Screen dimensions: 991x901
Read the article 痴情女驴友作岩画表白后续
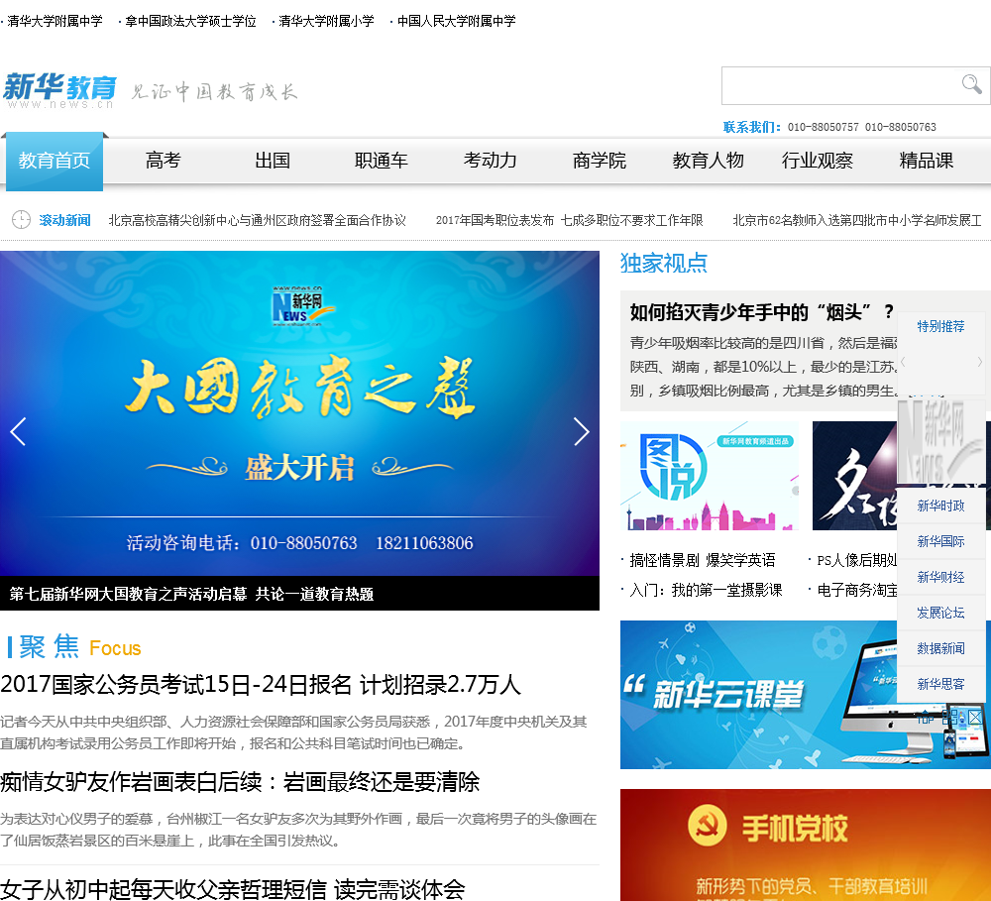(x=240, y=782)
